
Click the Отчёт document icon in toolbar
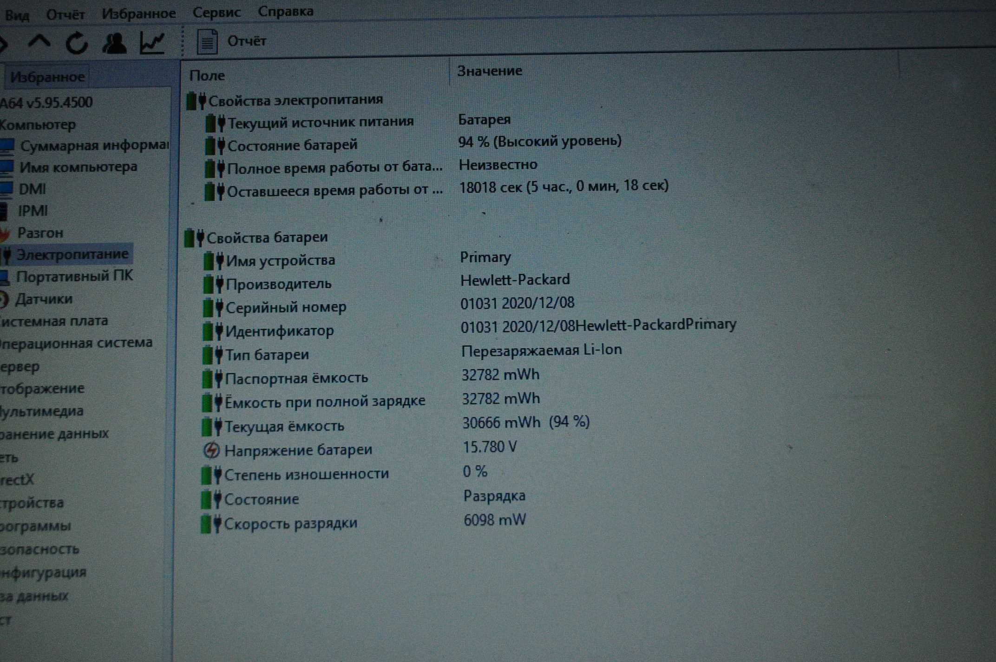pos(207,42)
